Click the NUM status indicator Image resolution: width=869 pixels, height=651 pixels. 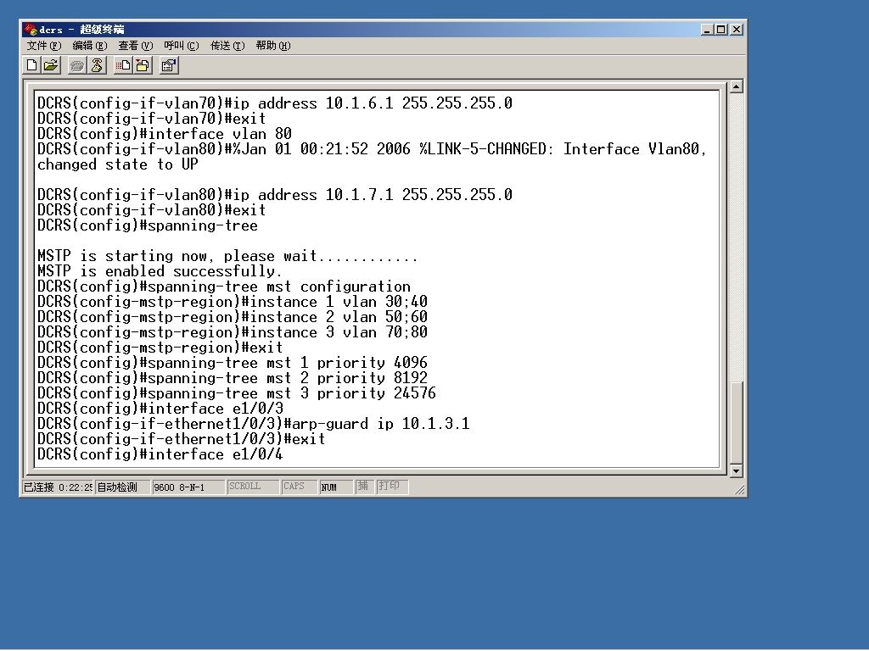(x=336, y=487)
